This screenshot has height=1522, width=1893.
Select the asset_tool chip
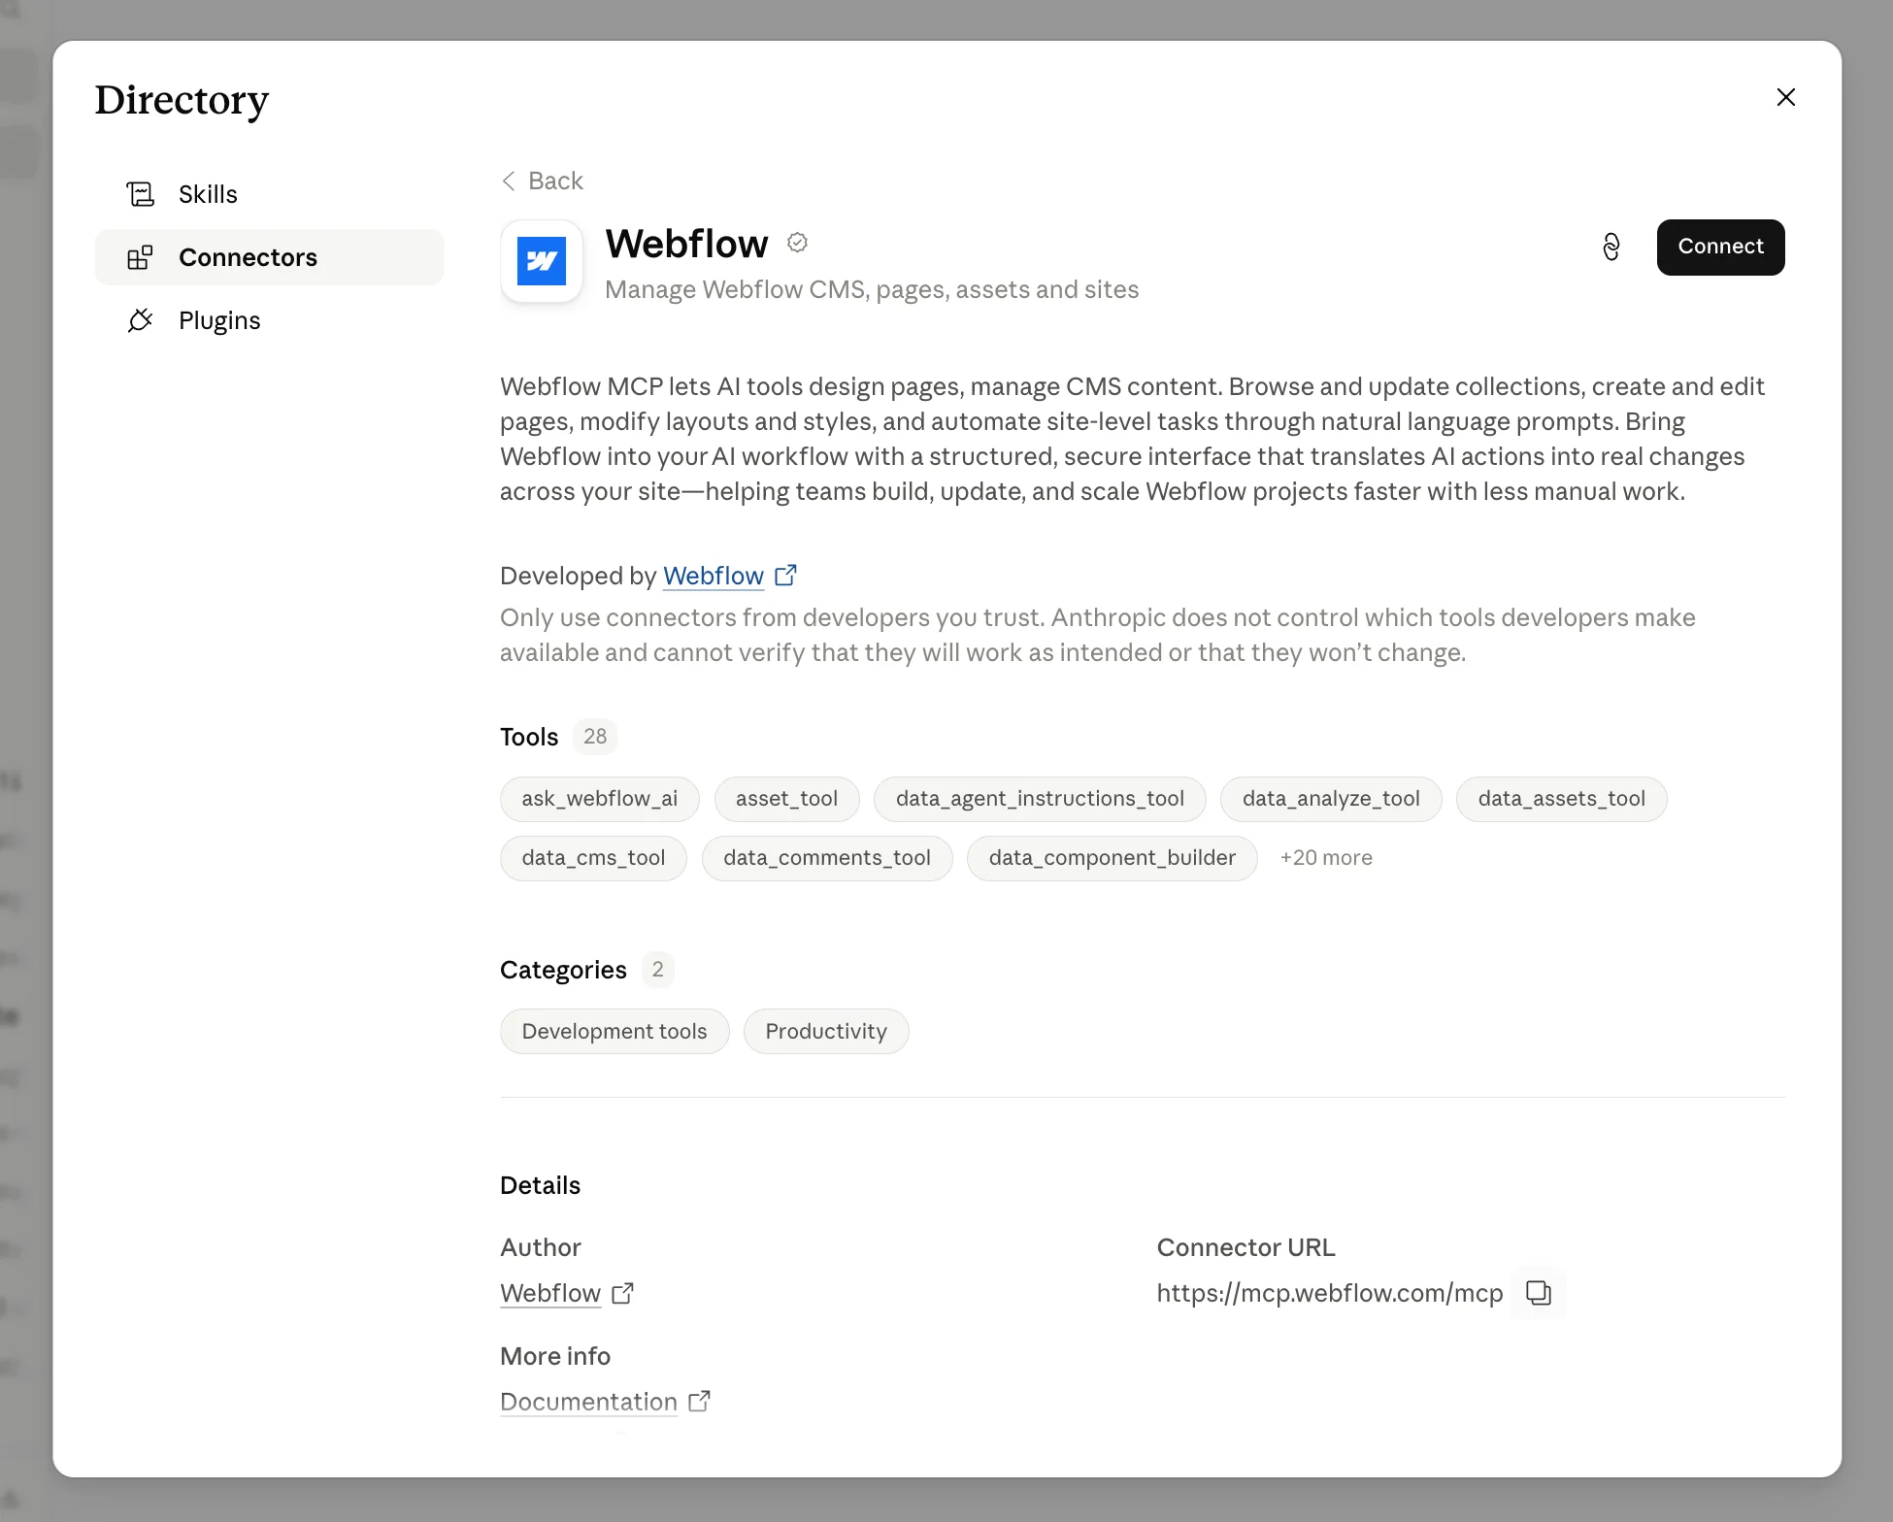click(x=786, y=799)
